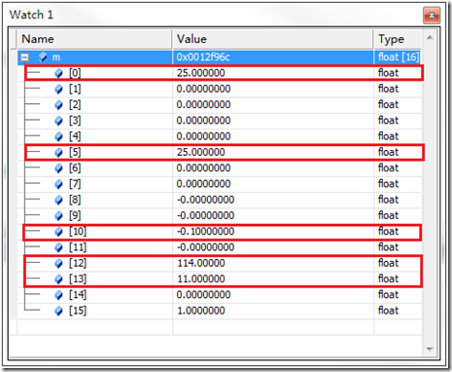Click value -0.00000000 of element [8]
This screenshot has height=372, width=452.
pyautogui.click(x=205, y=200)
